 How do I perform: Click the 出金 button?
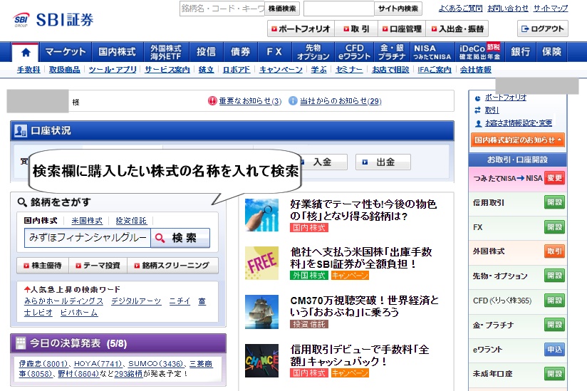(383, 162)
